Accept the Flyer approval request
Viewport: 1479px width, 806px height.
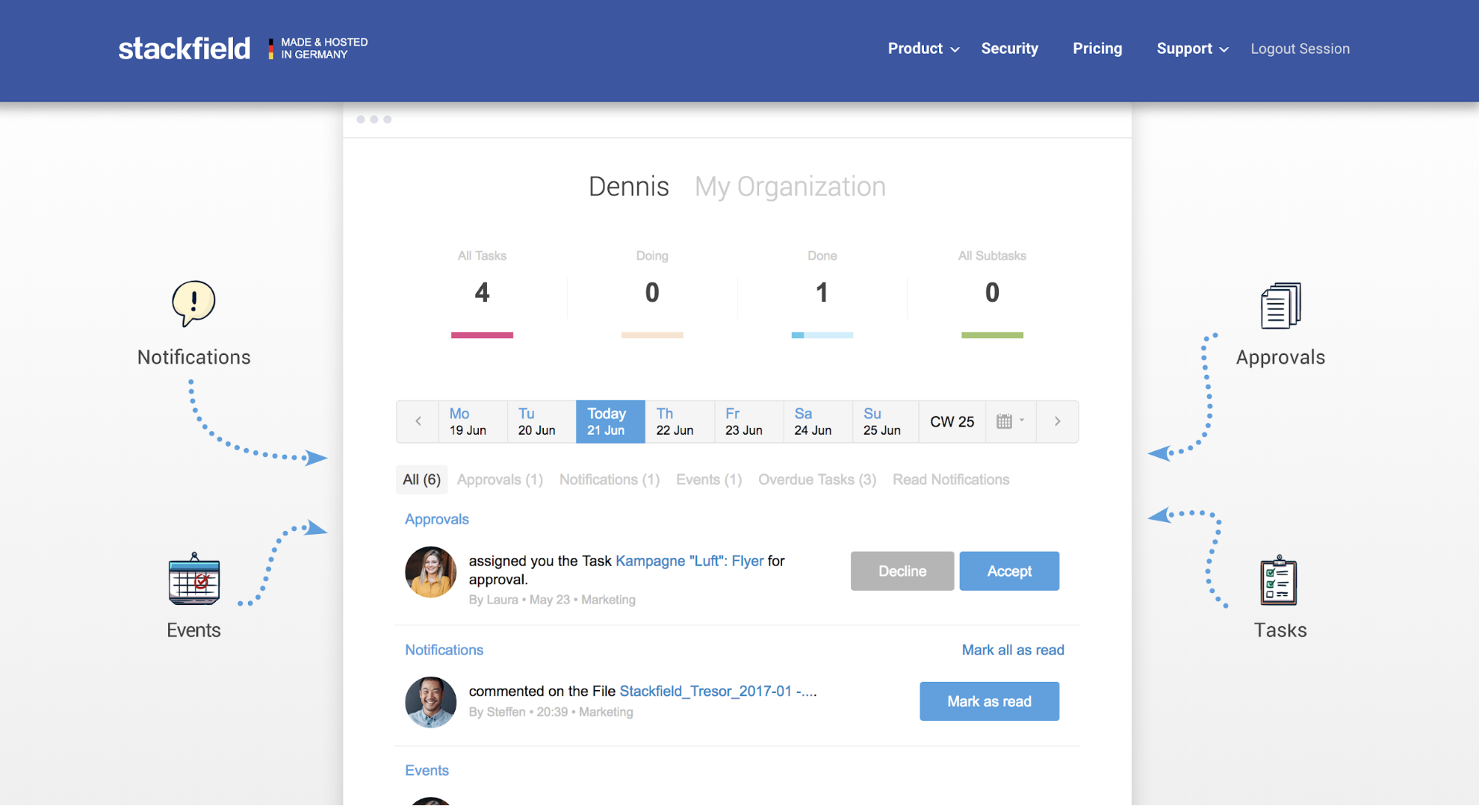click(x=1009, y=571)
